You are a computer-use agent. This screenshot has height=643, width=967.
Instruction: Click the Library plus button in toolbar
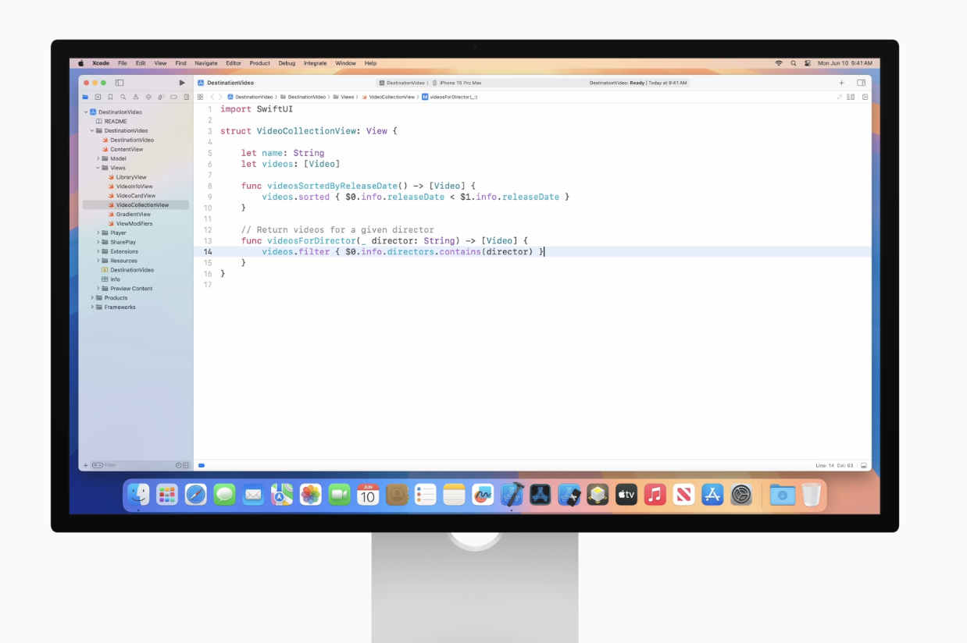pyautogui.click(x=841, y=83)
